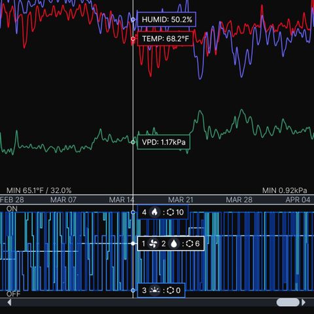Click the red temperature data point on cursor line
The height and width of the screenshot is (314, 314).
[133, 39]
